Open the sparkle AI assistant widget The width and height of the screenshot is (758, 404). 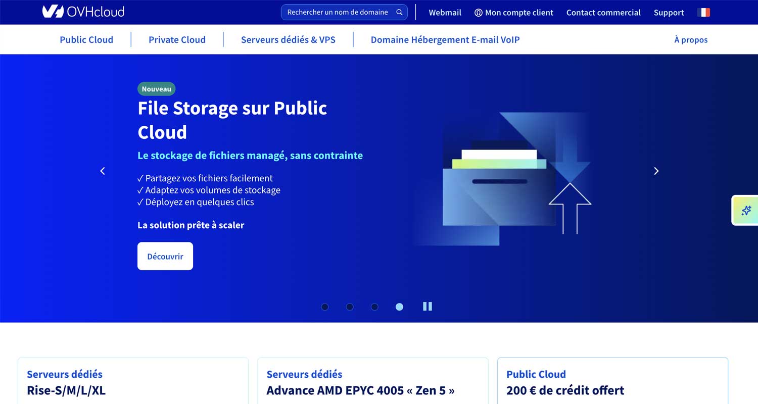pos(746,211)
